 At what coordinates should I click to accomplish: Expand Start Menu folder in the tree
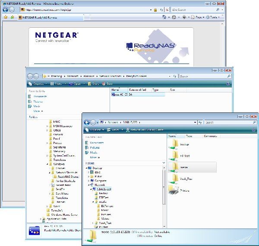pyautogui.click(x=50, y=194)
